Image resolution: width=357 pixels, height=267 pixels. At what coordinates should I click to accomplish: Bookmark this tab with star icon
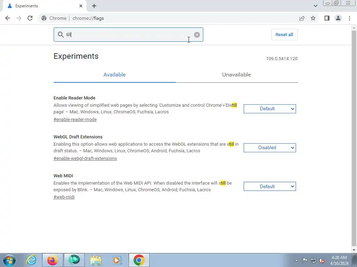(313, 18)
